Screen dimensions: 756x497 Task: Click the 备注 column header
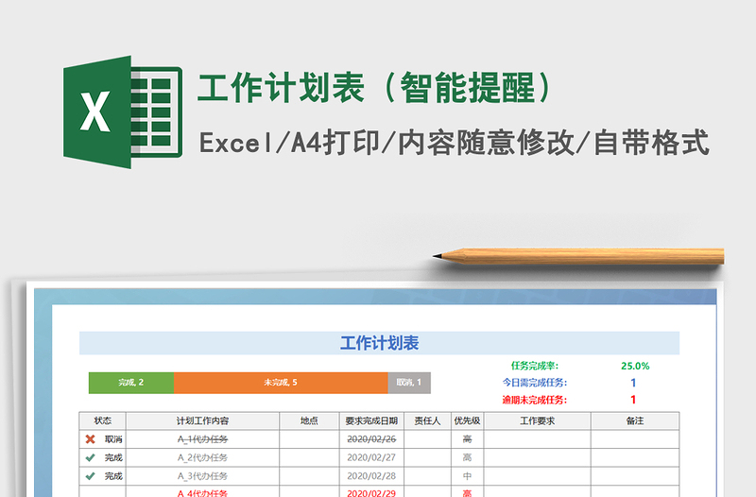click(x=635, y=420)
